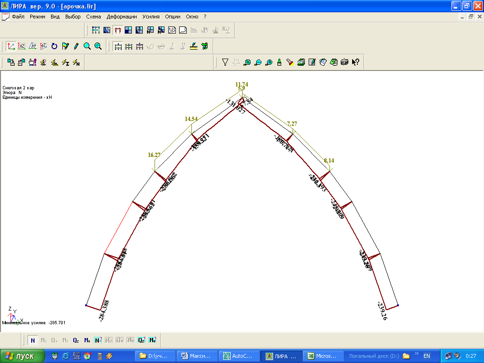Click the green Z spiral icon
Viewport: 484px width, 363px height.
pos(205,46)
